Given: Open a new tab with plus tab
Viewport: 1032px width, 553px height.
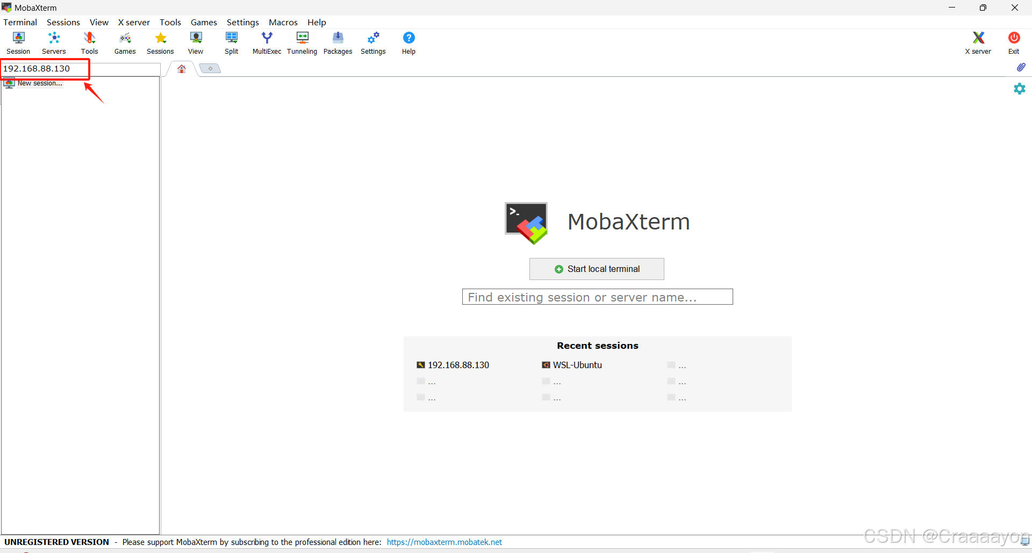Looking at the screenshot, I should point(210,68).
